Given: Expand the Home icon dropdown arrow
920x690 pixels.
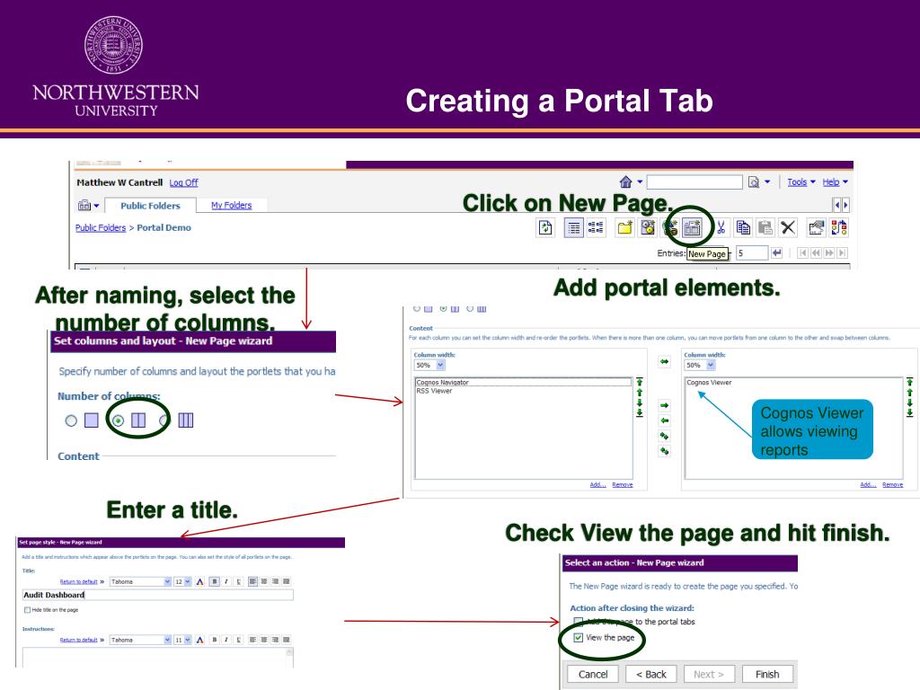Looking at the screenshot, I should 640,181.
